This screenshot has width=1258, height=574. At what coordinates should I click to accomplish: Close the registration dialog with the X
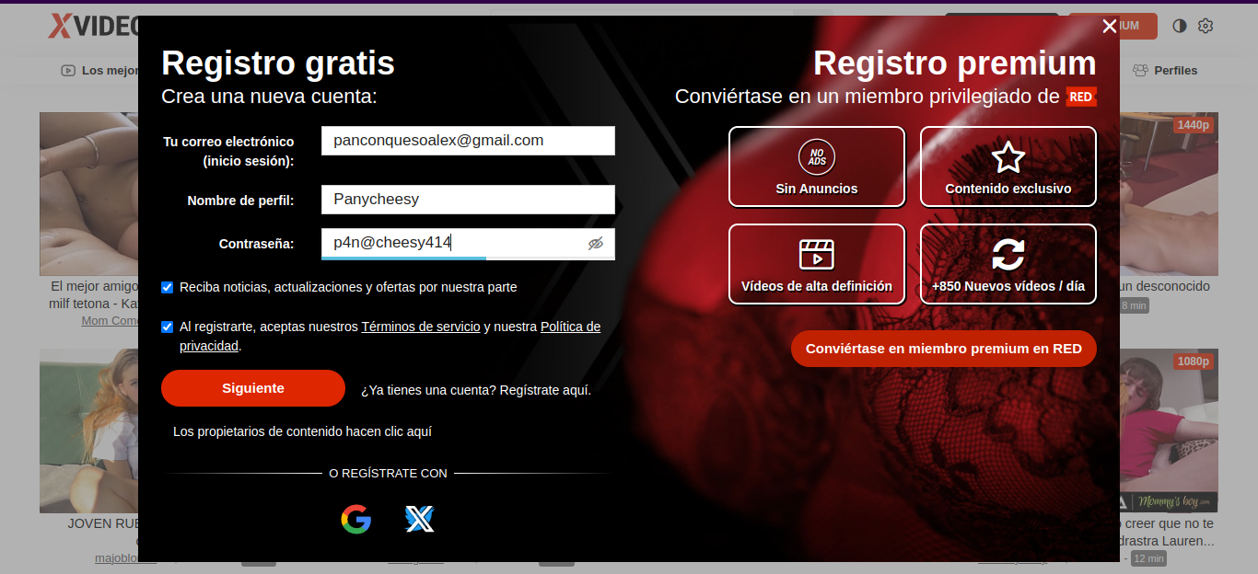[x=1109, y=27]
